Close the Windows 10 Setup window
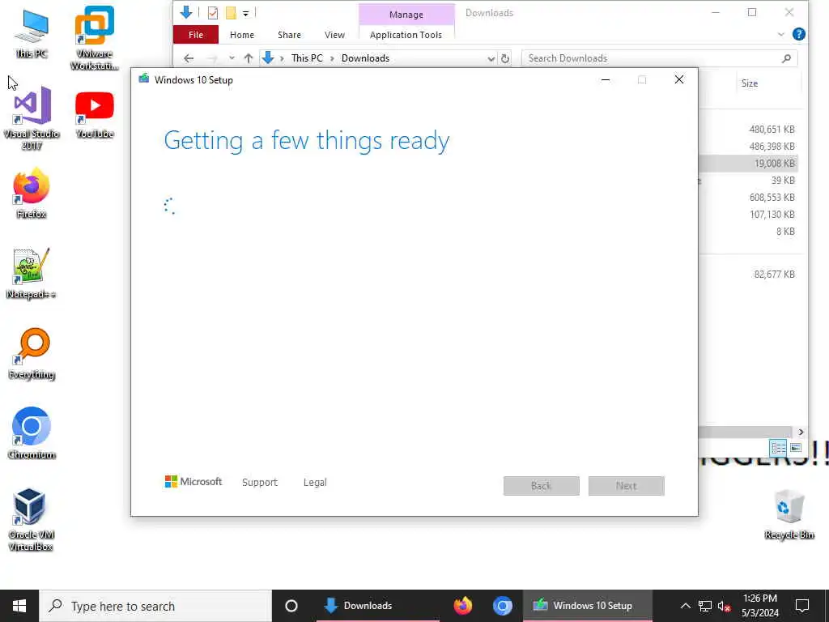 679,80
